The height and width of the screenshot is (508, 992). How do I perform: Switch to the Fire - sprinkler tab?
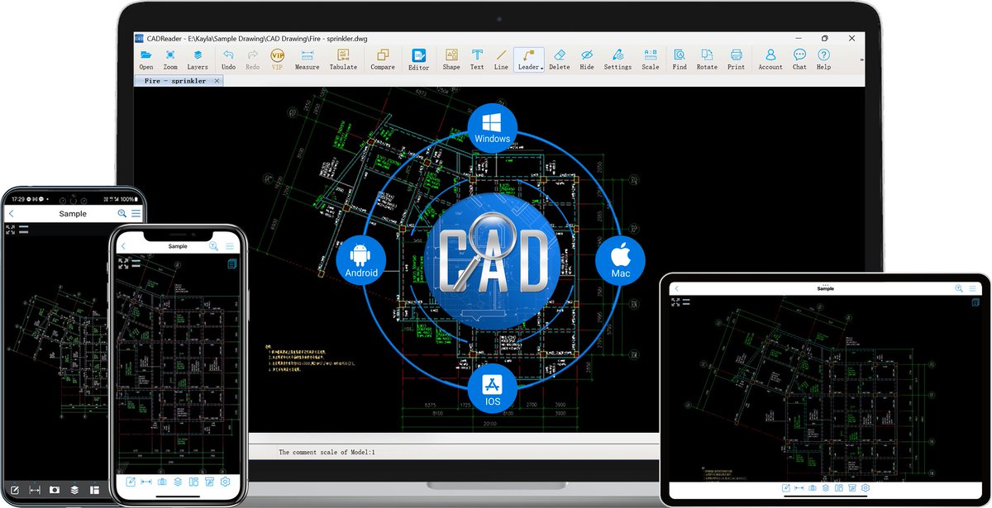[x=177, y=81]
